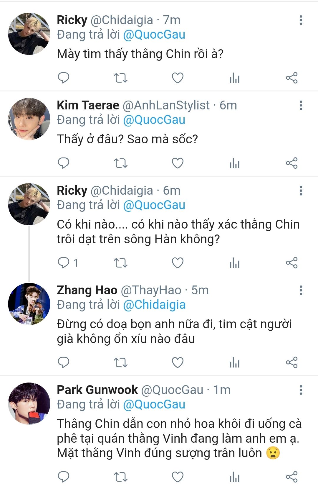Open @QuocGau mention in Kim Taerae's reply
Viewport: 318px width, 489px height.
click(154, 120)
